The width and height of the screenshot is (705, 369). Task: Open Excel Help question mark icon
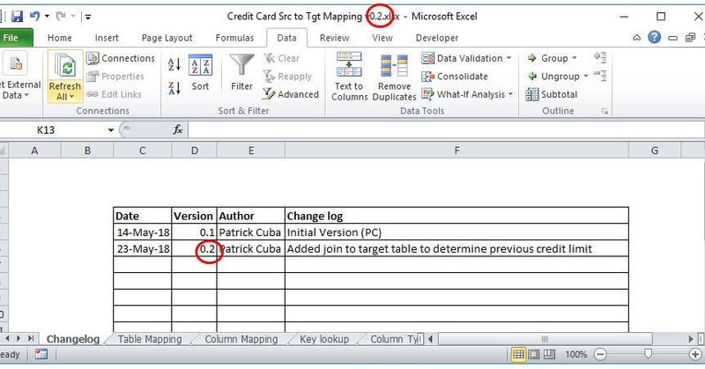(x=654, y=37)
